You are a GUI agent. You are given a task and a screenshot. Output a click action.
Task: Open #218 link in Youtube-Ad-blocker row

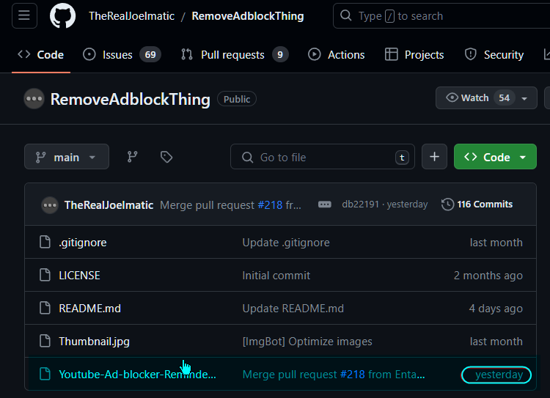(x=353, y=374)
